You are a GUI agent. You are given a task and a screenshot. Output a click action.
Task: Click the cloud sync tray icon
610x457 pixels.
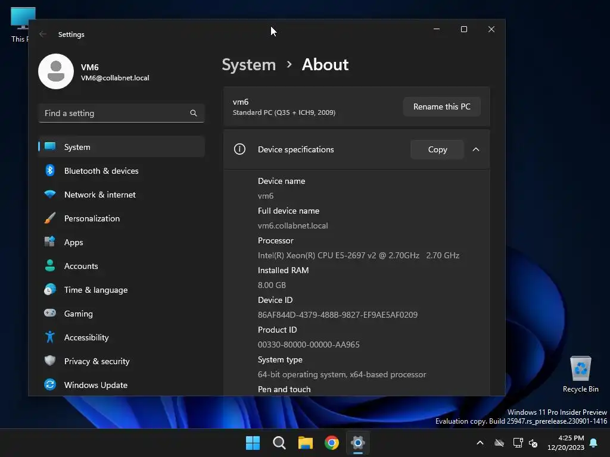[x=499, y=443]
